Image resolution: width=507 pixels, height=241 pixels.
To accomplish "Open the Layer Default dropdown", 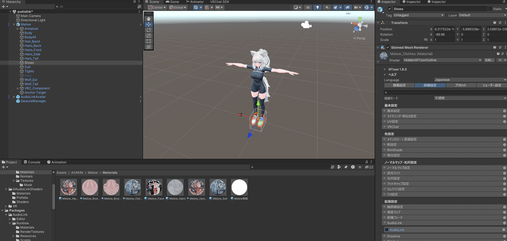I will click(482, 15).
